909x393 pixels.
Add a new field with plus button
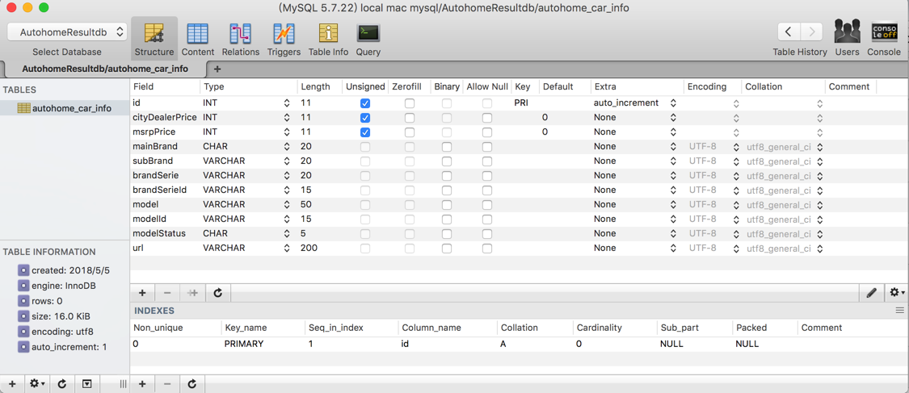click(x=142, y=293)
